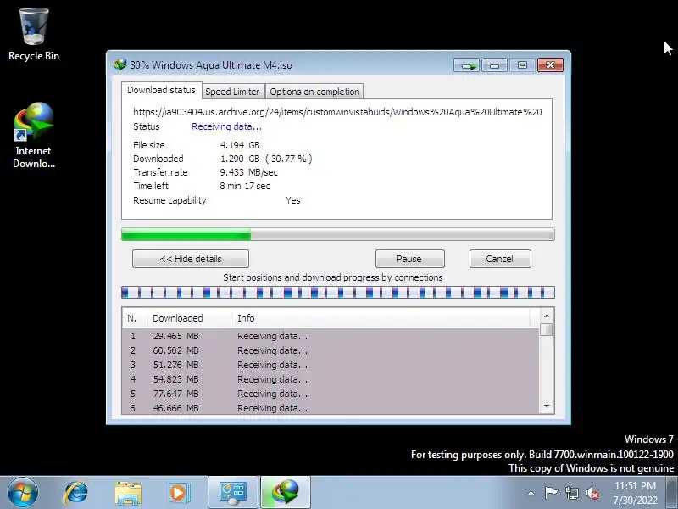Screen dimensions: 678x509
Task: Open the clock showing 11:51 PM
Action: click(x=635, y=493)
